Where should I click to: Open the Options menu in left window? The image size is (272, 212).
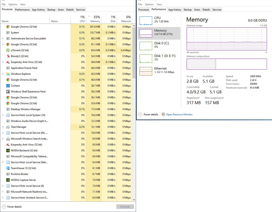pos(13,4)
